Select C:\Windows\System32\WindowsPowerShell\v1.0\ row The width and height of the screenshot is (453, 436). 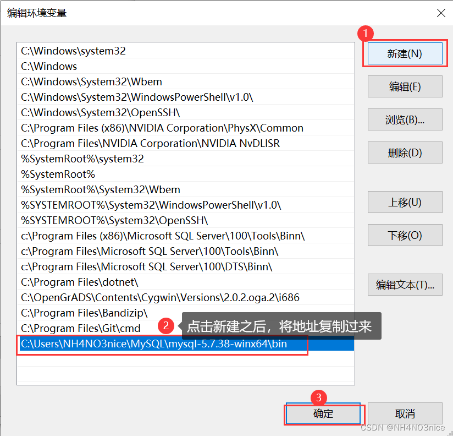(186, 97)
